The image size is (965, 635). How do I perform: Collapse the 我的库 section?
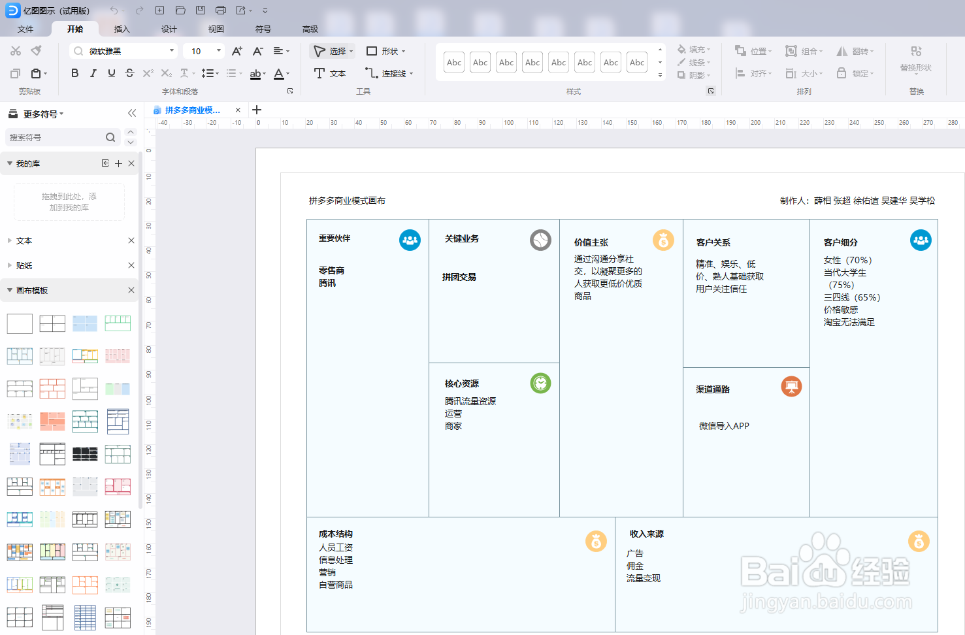point(10,163)
